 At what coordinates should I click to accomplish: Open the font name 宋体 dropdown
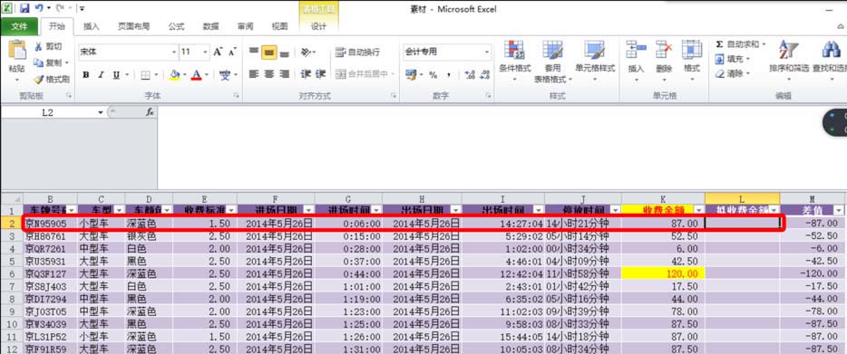pos(174,53)
